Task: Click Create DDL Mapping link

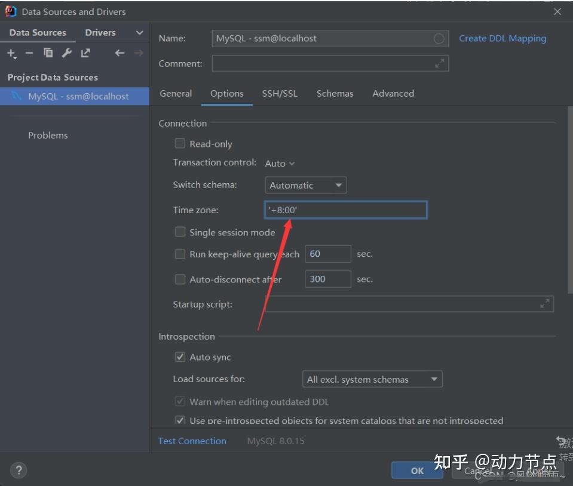Action: [502, 38]
